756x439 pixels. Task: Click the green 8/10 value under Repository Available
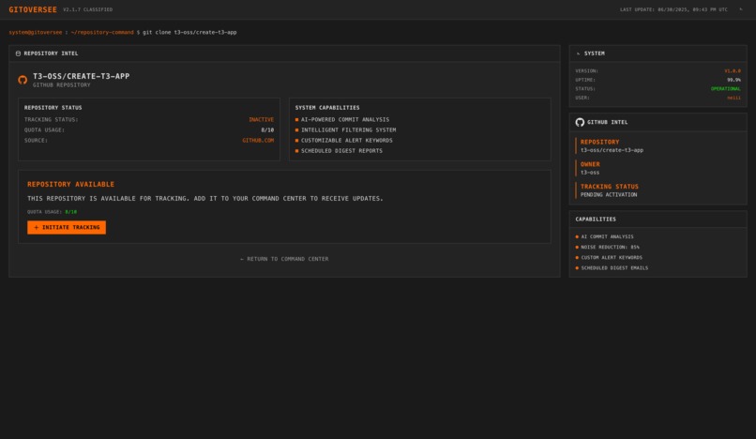click(x=71, y=212)
